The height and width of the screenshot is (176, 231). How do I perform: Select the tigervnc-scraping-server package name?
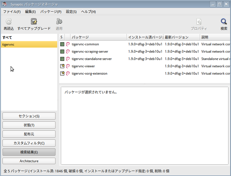pyautogui.click(x=90, y=52)
